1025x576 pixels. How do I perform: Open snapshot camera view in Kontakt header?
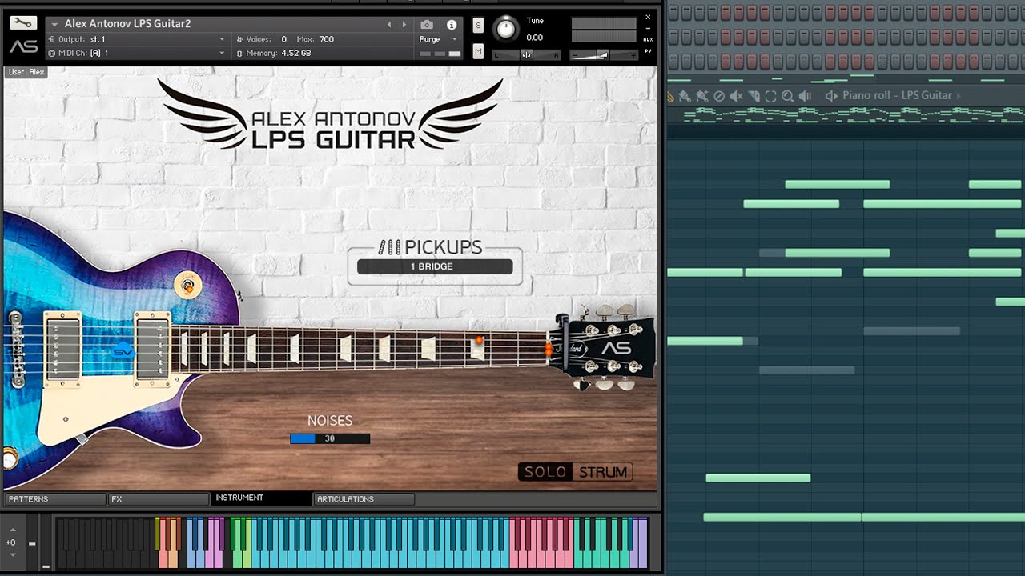tap(427, 25)
